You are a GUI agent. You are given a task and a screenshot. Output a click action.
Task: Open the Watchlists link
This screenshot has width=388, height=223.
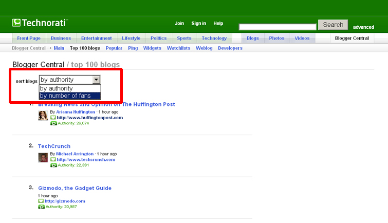click(x=178, y=48)
